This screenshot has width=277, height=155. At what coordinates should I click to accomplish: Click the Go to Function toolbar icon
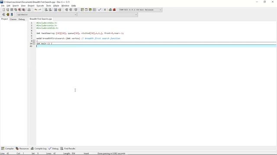[56, 9]
